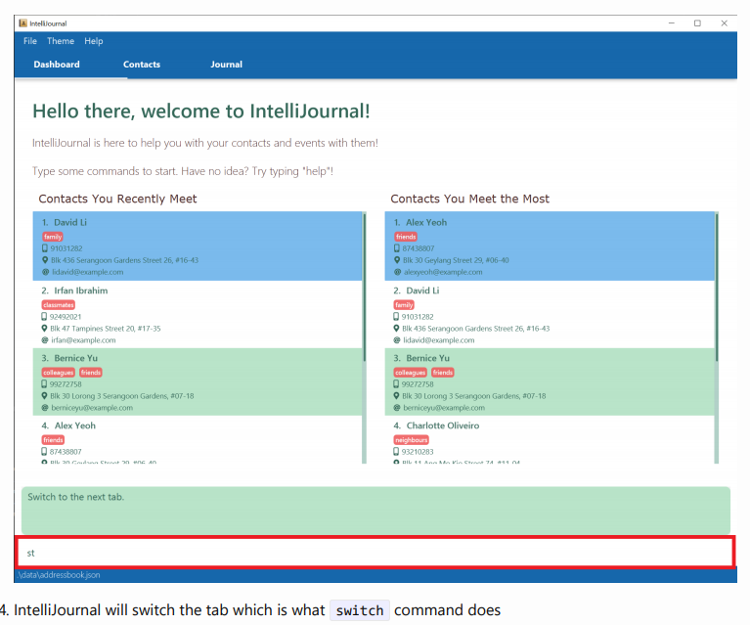The height and width of the screenshot is (625, 750).
Task: Select '3. Bernice Yu' name in Recently Meet list
Action: [x=69, y=358]
